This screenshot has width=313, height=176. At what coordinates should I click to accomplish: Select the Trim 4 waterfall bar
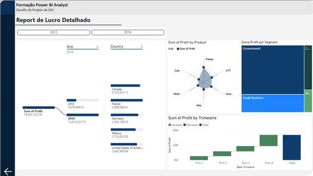pos(268,140)
